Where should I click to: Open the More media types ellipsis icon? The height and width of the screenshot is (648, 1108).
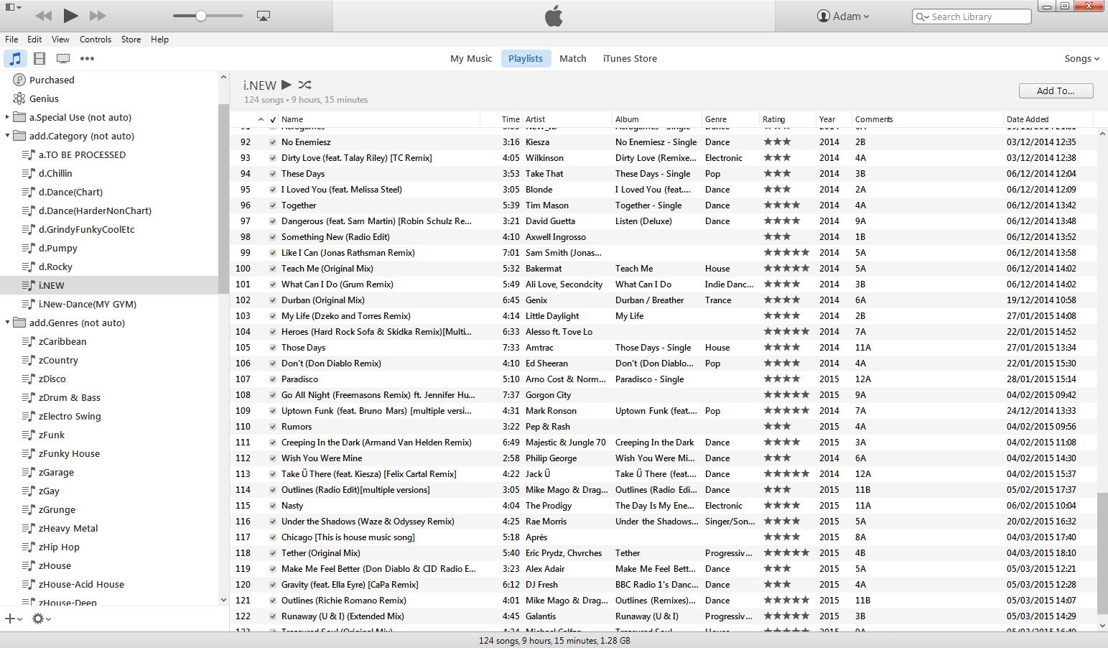point(87,58)
